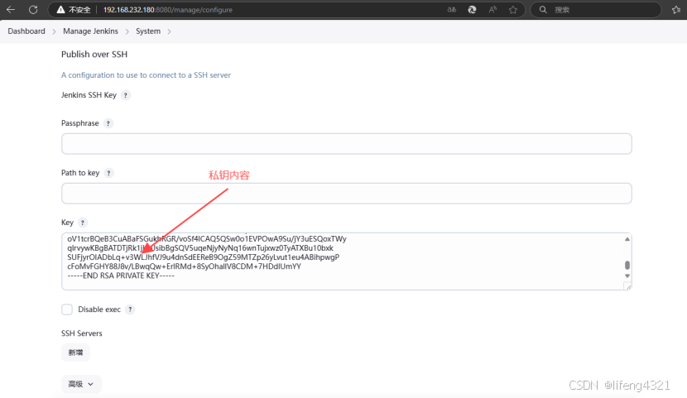The width and height of the screenshot is (687, 398).
Task: Click Key textarea scroll down arrow
Action: 627,276
